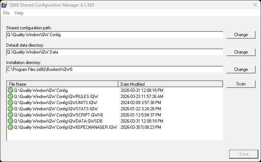
Task: Focus the Default data directory field
Action: 115,52
